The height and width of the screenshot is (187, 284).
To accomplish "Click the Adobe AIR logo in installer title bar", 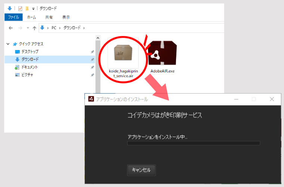I will [90, 99].
